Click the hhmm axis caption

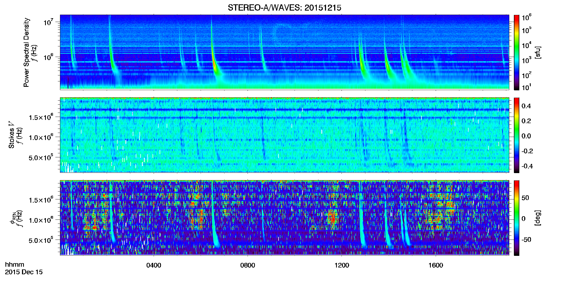point(15,265)
